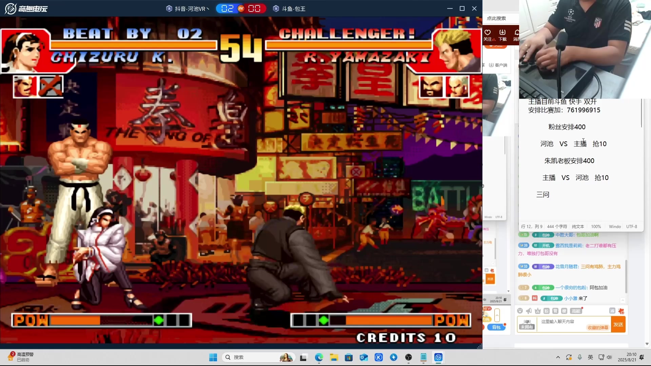Image resolution: width=651 pixels, height=366 pixels.
Task: Click username 花雪月随君 in the chat
Action: 567,266
